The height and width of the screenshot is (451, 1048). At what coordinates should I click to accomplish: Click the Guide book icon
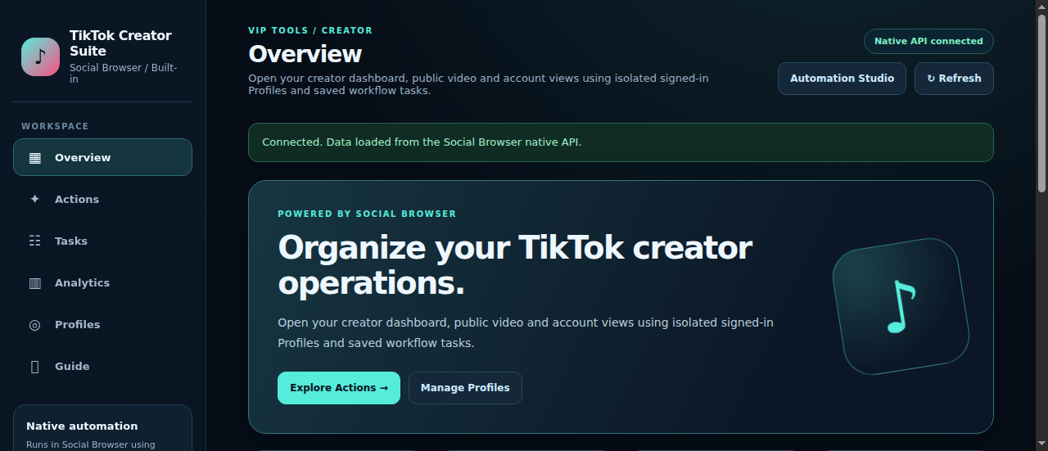pyautogui.click(x=34, y=367)
